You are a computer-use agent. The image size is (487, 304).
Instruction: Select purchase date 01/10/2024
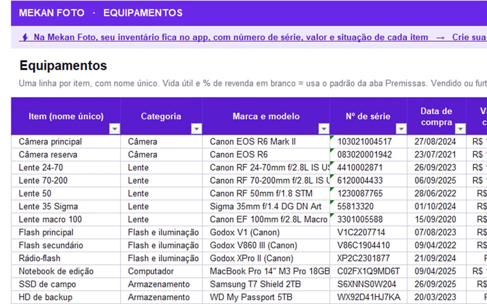point(437,206)
